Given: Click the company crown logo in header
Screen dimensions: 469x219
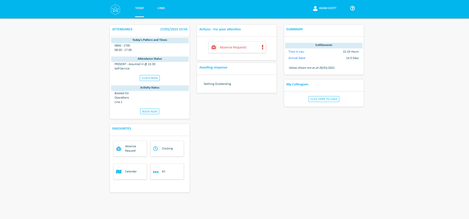Looking at the screenshot, I should tap(115, 9).
